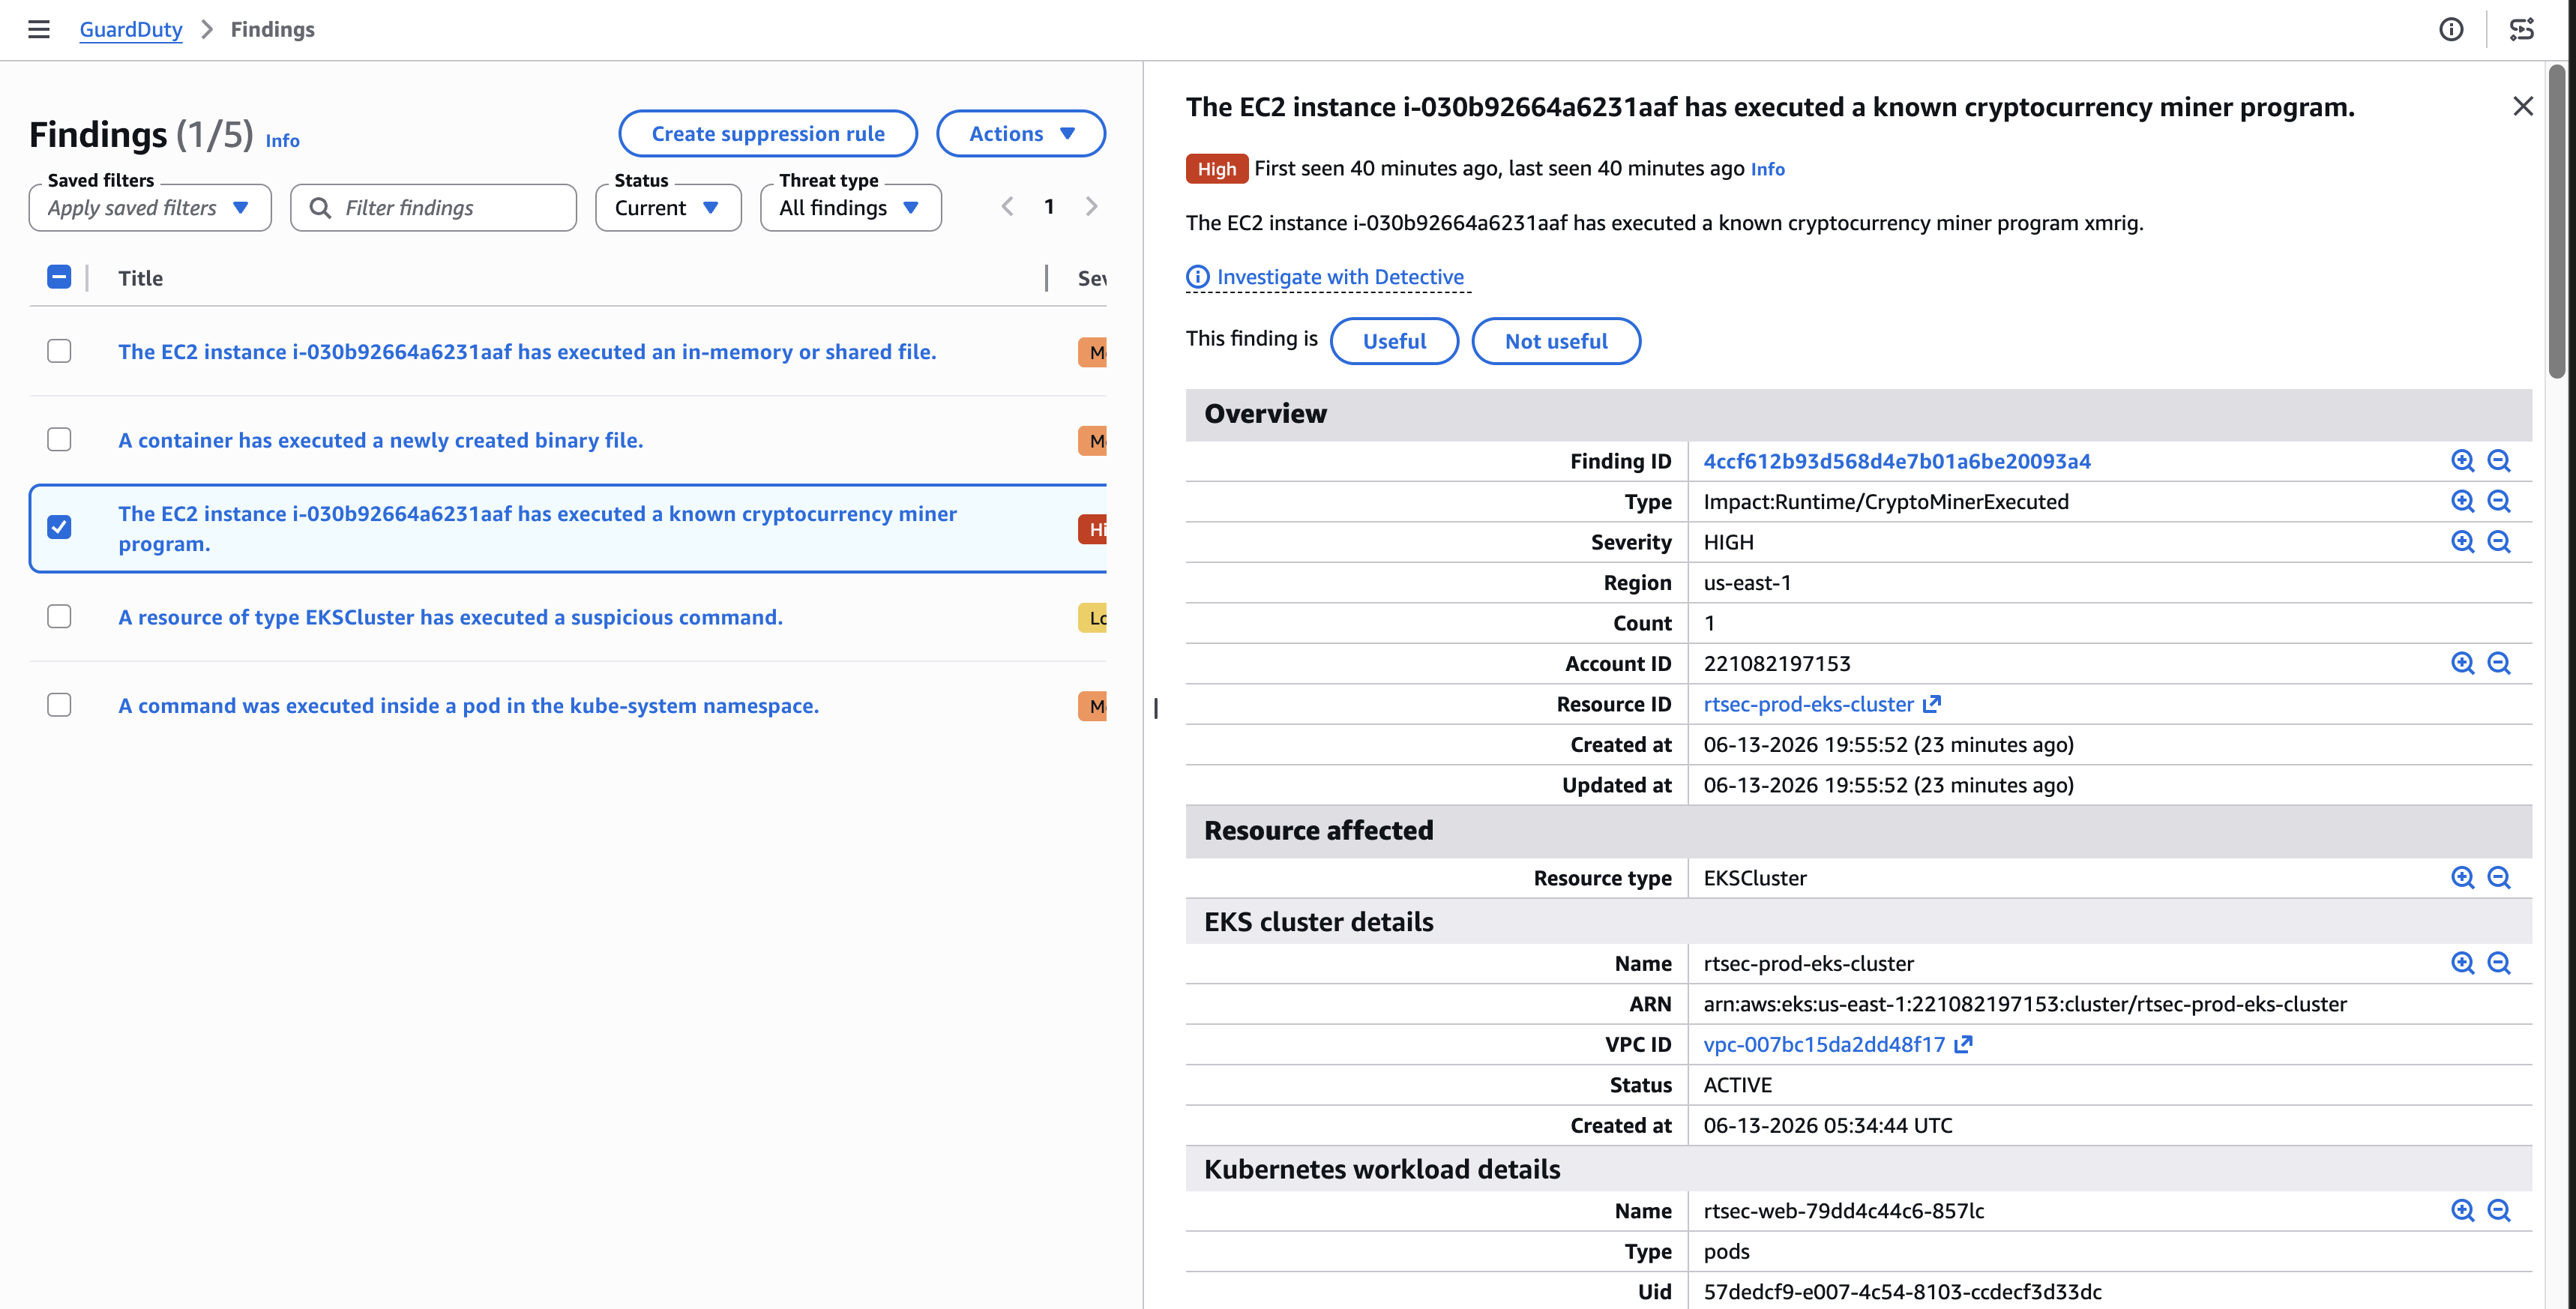This screenshot has width=2576, height=1309.
Task: Click Info link after last seen time
Action: click(1767, 169)
